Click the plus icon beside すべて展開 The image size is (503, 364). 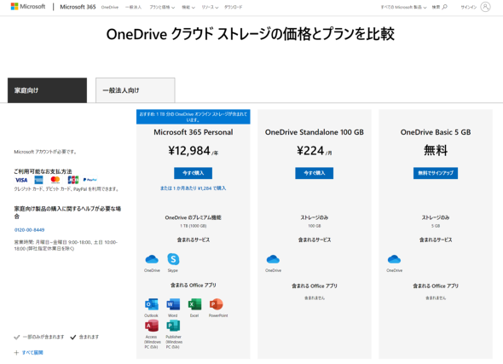[x=16, y=352]
